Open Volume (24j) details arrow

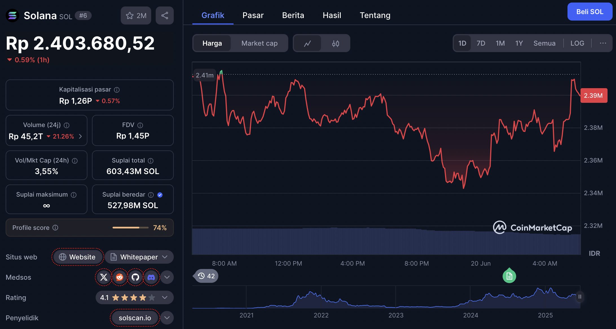(80, 136)
